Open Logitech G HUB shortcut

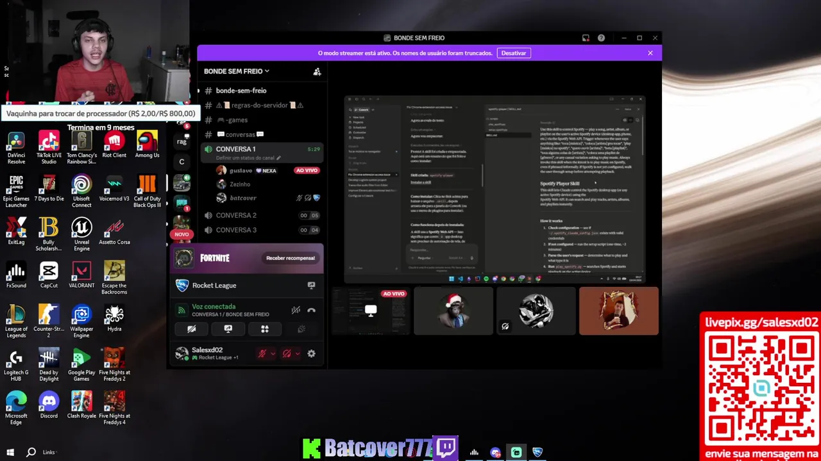pyautogui.click(x=16, y=365)
